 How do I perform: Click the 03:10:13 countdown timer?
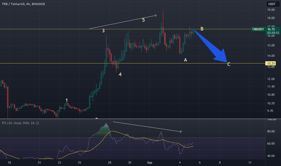click(273, 33)
